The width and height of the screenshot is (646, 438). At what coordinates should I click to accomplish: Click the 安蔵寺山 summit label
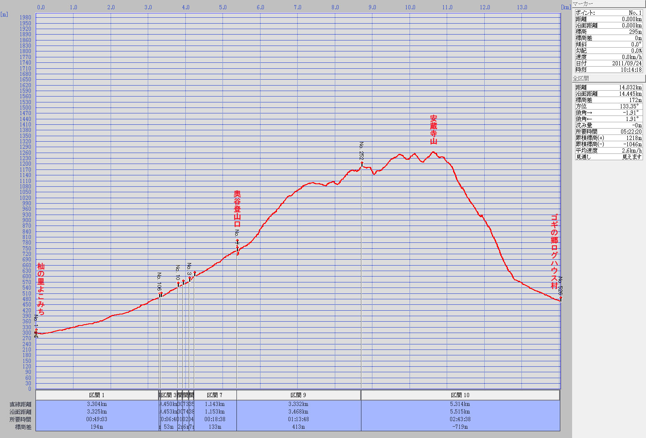[434, 130]
